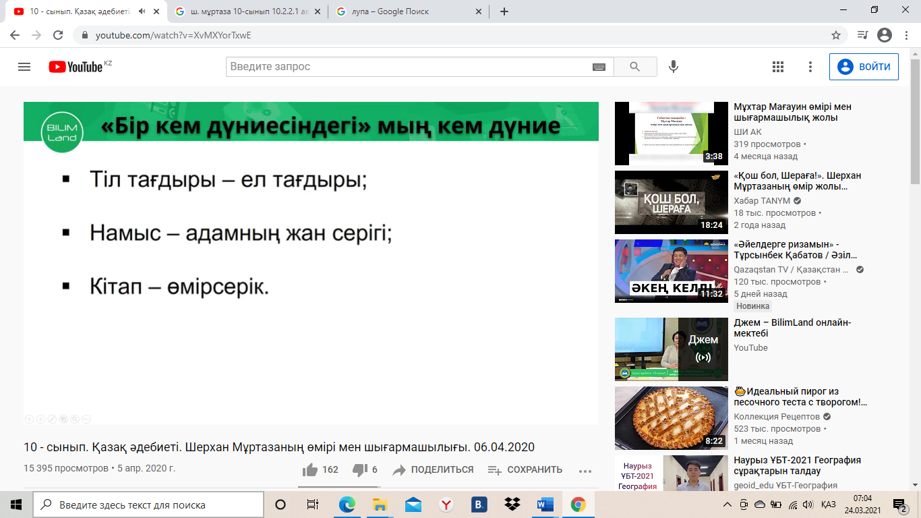
Task: Open the YouTube apps grid icon
Action: (x=778, y=67)
